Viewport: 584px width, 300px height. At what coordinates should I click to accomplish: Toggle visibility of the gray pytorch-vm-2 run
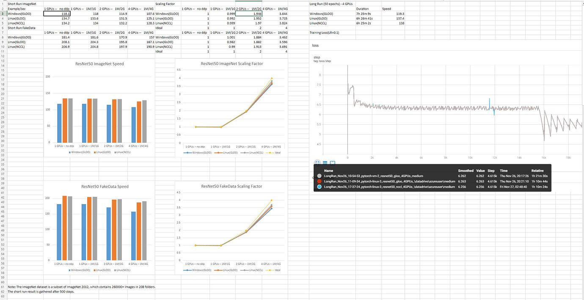pos(320,176)
